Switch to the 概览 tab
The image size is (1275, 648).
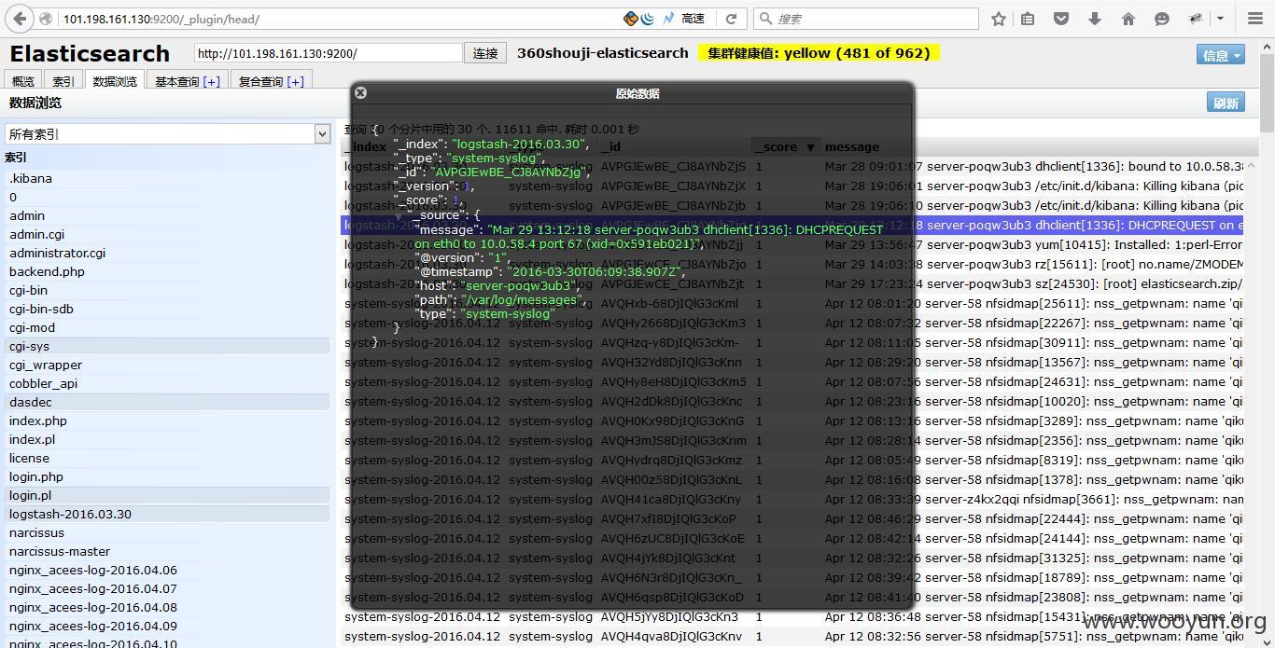point(22,82)
